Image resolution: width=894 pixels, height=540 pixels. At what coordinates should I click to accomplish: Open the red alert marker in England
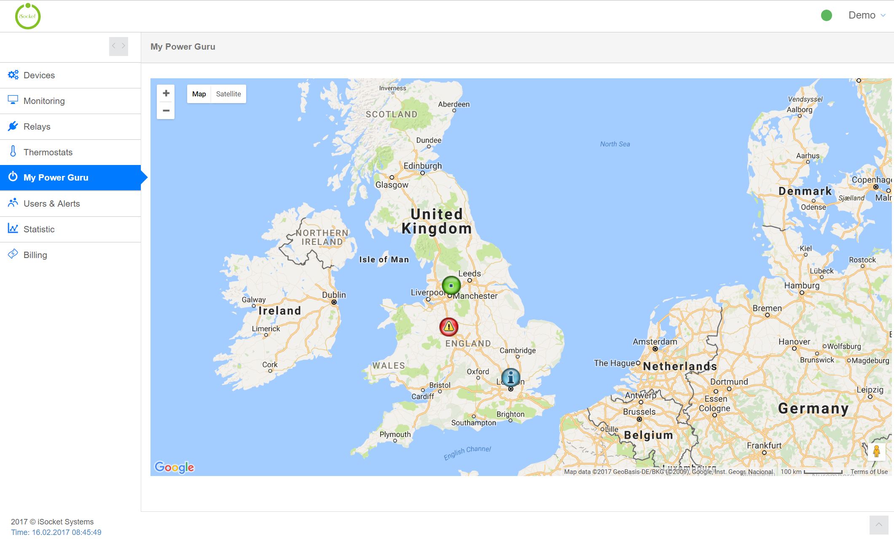coord(448,326)
